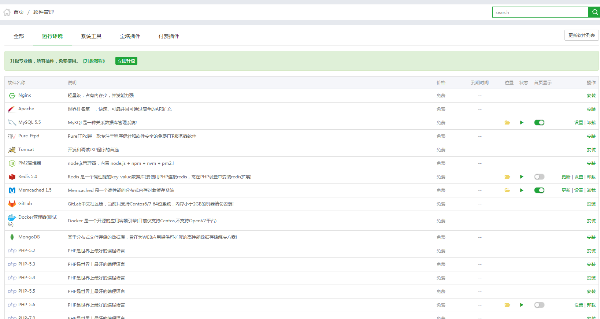The width and height of the screenshot is (600, 319).
Task: Switch to the 全部 tab
Action: (19, 36)
